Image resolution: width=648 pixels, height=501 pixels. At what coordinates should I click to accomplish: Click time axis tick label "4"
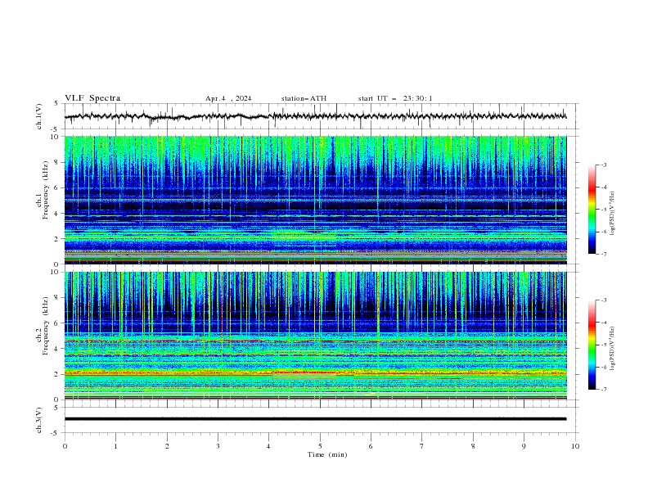[x=268, y=446]
